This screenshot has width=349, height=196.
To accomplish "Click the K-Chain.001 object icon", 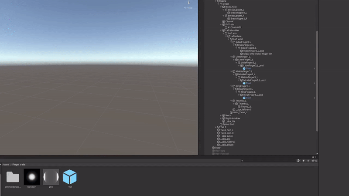I will pos(226,27).
